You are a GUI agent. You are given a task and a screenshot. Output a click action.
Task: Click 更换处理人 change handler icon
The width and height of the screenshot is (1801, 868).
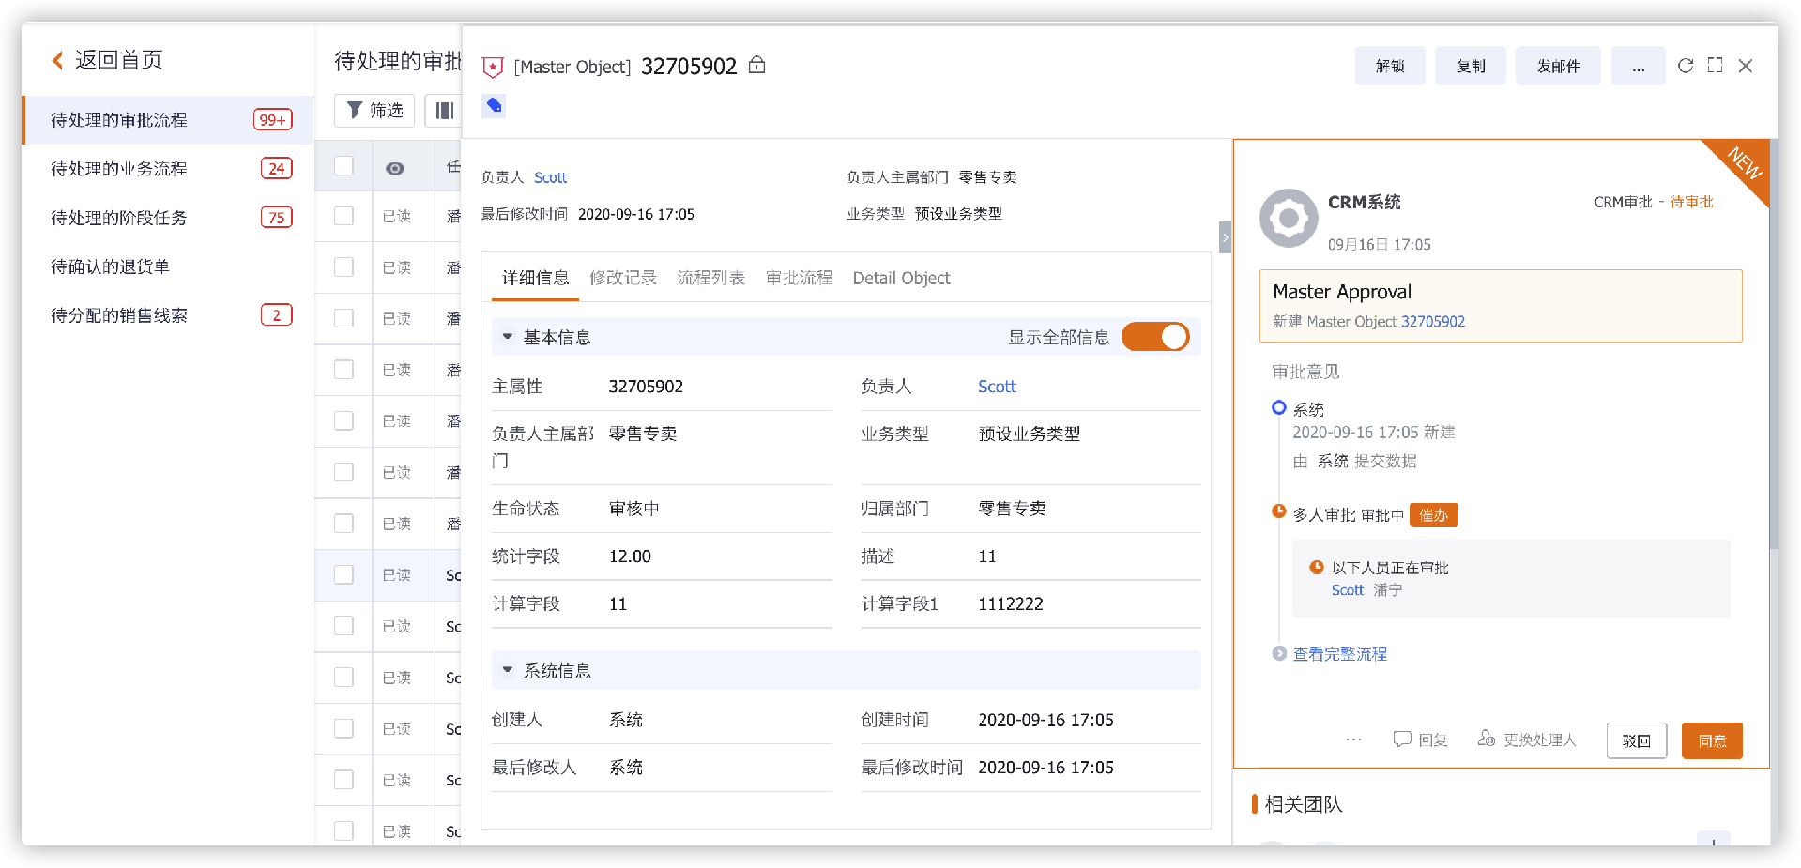click(1527, 739)
